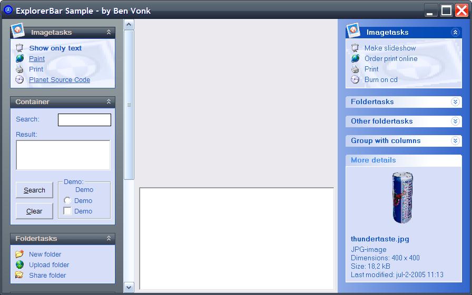Expand the Group with columns section
The image size is (472, 295).
(455, 141)
